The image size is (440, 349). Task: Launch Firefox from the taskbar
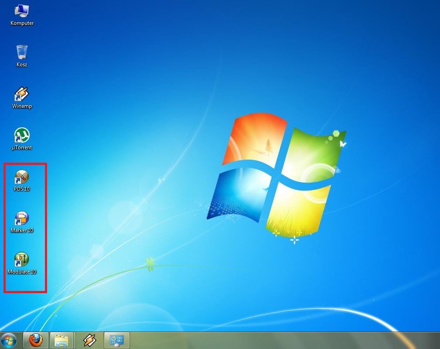(x=36, y=340)
